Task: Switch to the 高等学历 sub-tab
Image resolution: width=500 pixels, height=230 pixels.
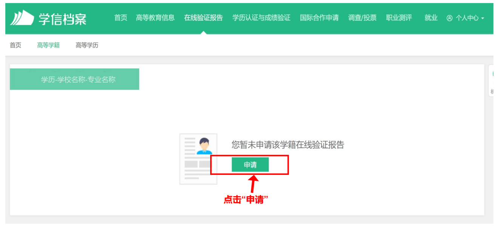Action: 87,45
